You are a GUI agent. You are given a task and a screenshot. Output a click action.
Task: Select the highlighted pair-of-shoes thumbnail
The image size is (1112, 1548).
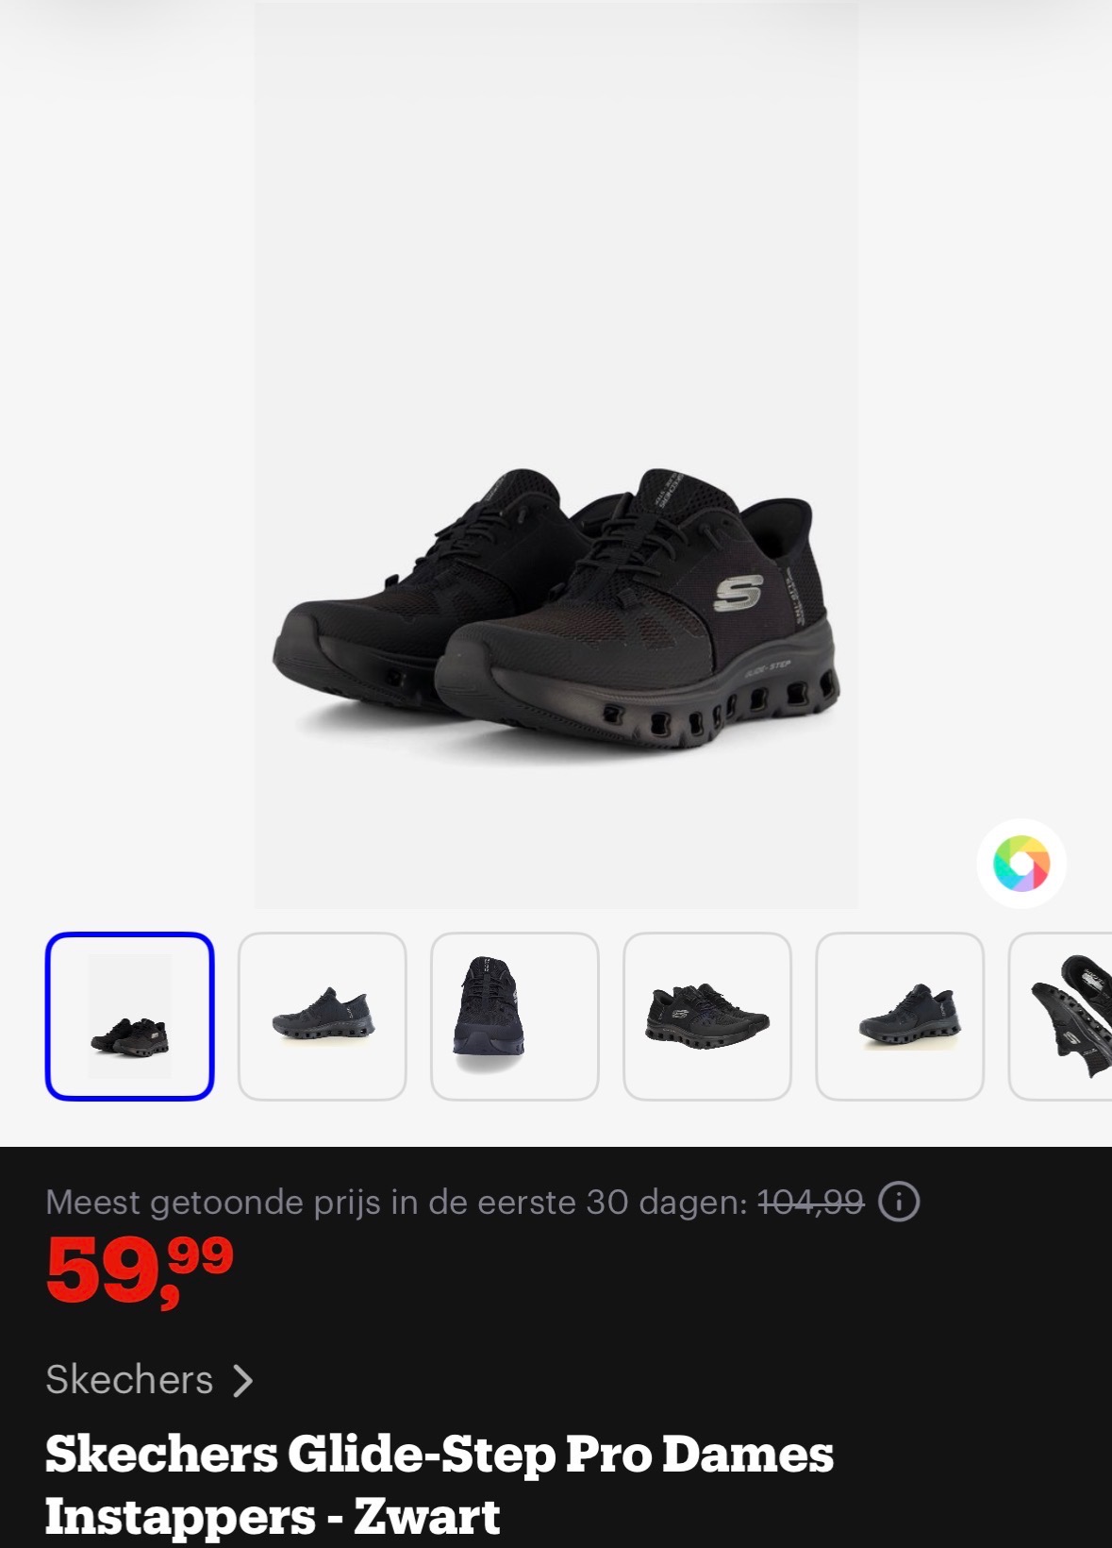click(x=130, y=1017)
